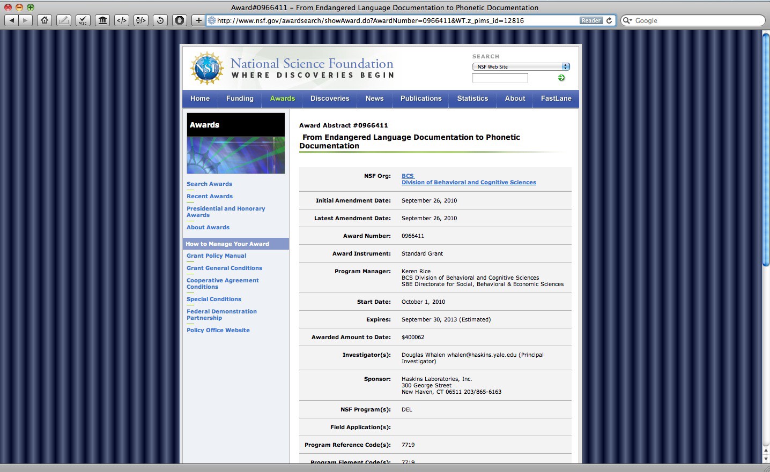The height and width of the screenshot is (472, 770).
Task: Open the Publications tab
Action: (421, 99)
